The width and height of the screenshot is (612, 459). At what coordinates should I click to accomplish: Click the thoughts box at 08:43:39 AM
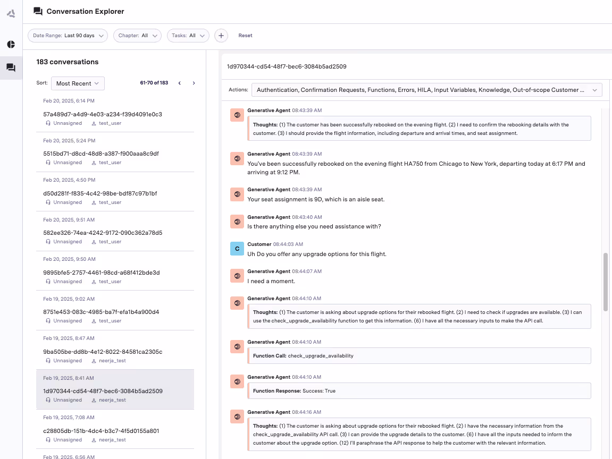click(x=419, y=129)
